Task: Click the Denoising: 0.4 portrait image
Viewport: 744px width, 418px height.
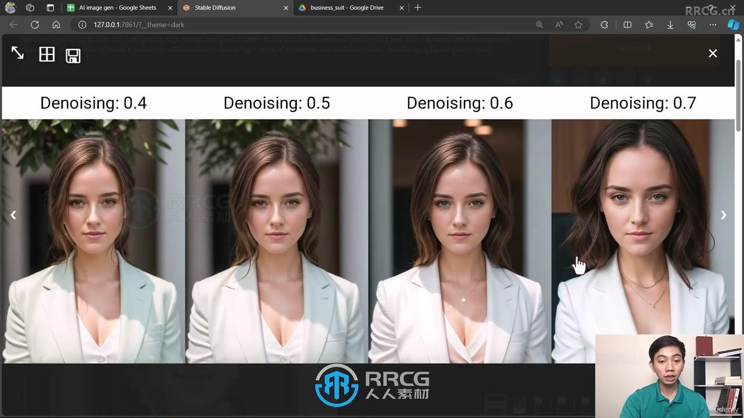Action: click(94, 241)
